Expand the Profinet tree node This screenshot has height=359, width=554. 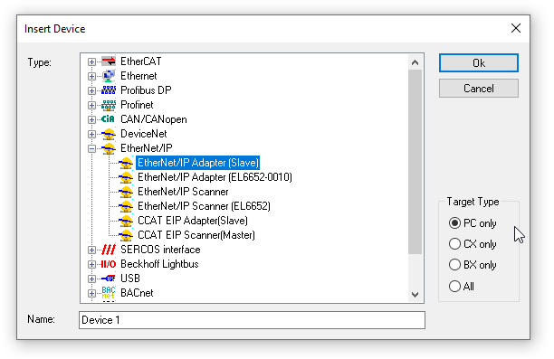(91, 105)
